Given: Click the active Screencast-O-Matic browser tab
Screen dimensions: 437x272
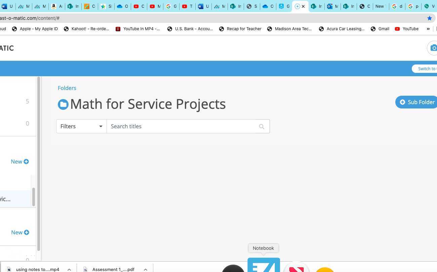Looking at the screenshot, I should 297,6.
